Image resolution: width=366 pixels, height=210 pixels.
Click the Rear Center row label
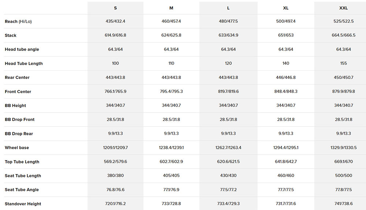click(17, 78)
